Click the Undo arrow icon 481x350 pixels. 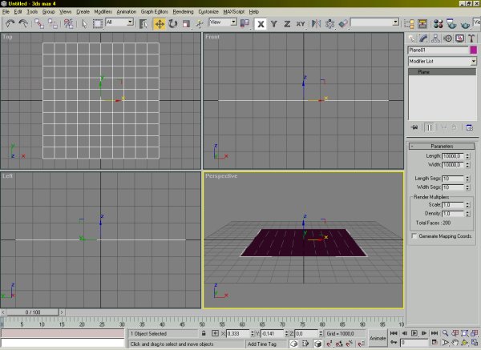(10, 24)
